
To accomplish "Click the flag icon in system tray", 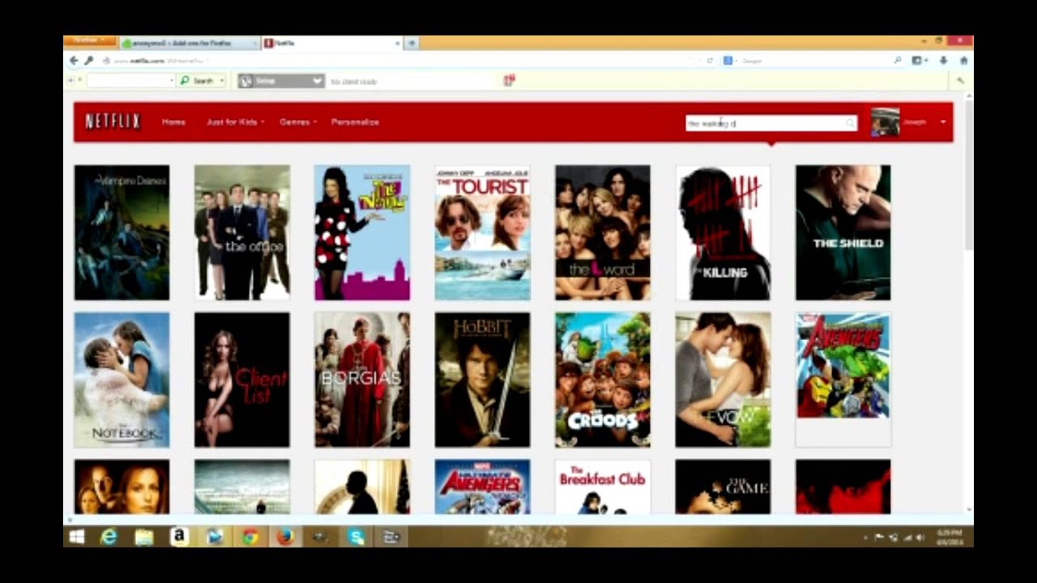I will [x=880, y=538].
